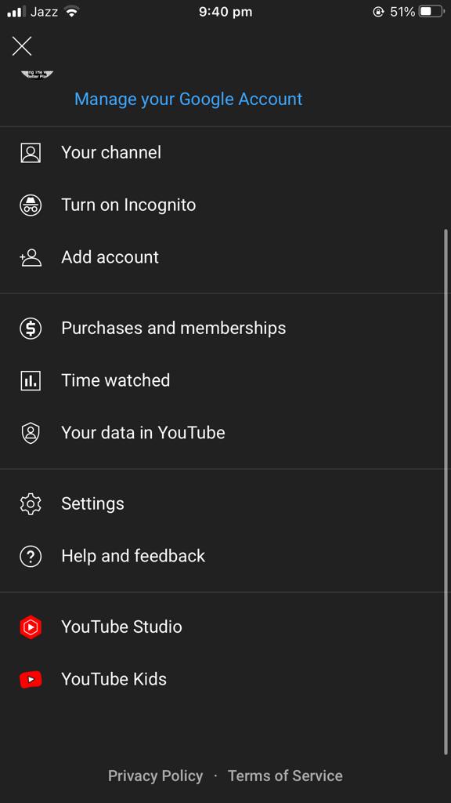Open Manage your Google Account link
Image resolution: width=451 pixels, height=803 pixels.
189,98
